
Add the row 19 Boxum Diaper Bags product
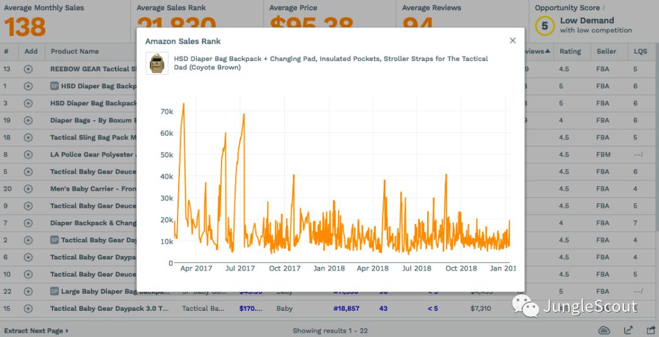[28, 121]
